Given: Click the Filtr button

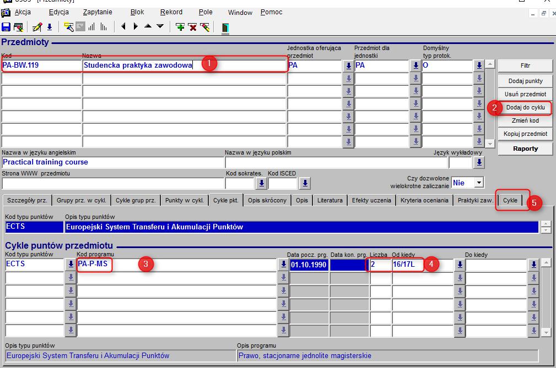Looking at the screenshot, I should [x=525, y=65].
